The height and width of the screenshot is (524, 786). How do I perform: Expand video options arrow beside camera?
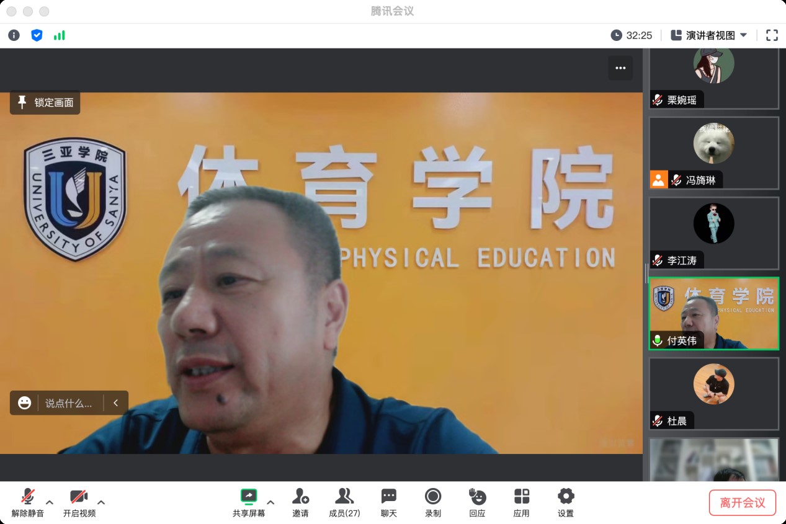(101, 502)
